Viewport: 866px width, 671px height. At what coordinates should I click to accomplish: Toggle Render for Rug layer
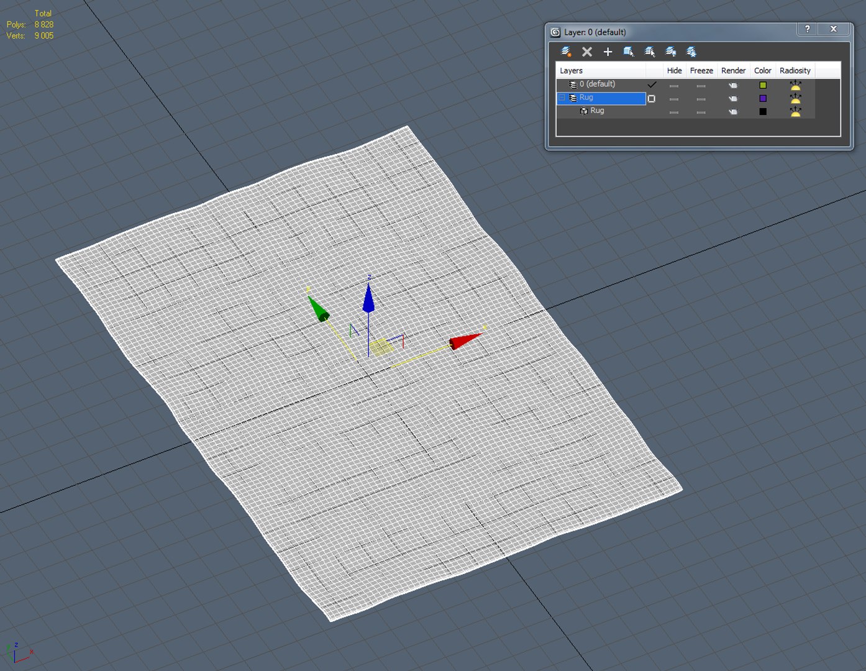coord(733,98)
